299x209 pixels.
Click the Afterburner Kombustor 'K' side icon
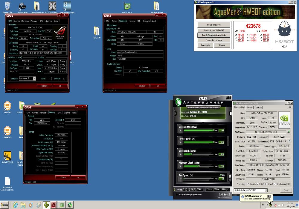176,114
